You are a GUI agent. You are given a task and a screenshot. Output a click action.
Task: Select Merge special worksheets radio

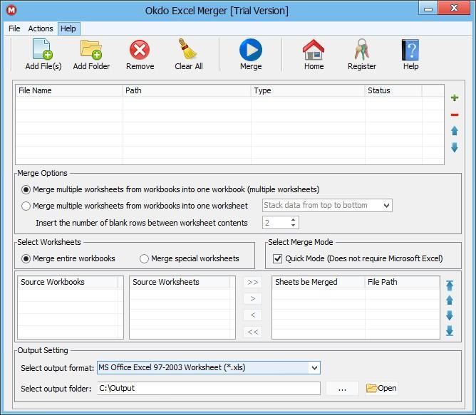pos(144,259)
